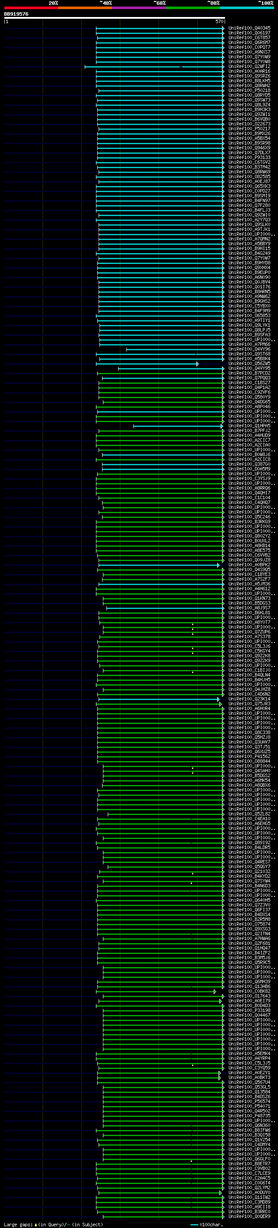Screen dimensions: 278x1228
Task: Click the UniRef100_D0A5M9 label
Action: [249, 469]
